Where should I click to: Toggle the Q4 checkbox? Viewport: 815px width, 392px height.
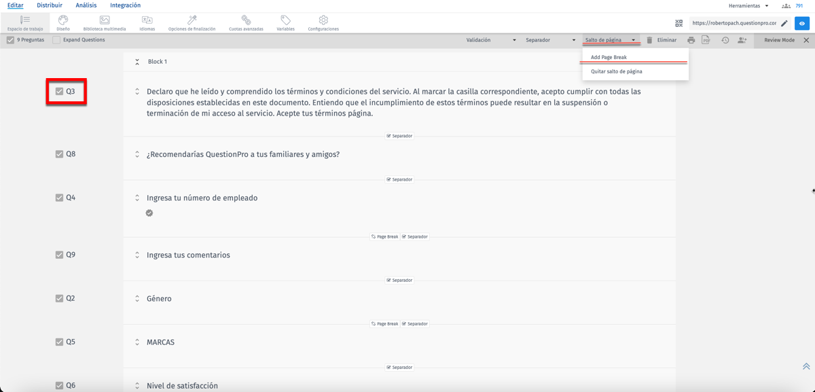click(x=59, y=198)
